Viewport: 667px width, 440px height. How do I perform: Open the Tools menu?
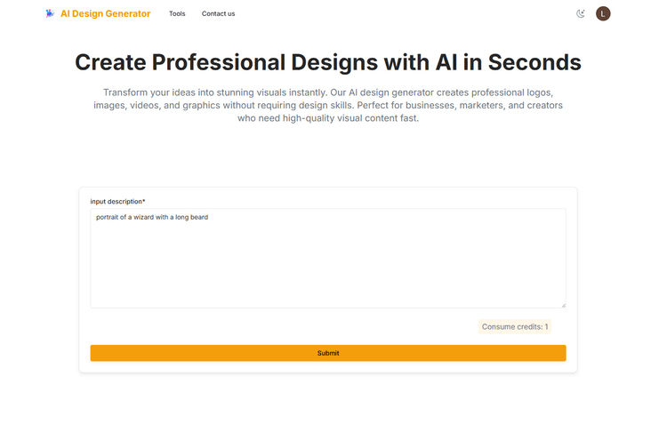[x=177, y=13]
